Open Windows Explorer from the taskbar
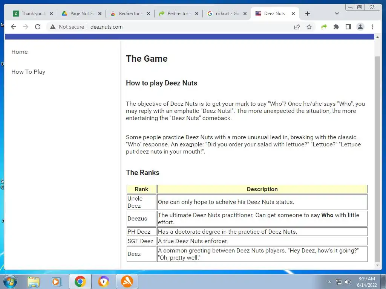The width and height of the screenshot is (386, 289). point(34,281)
